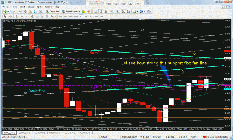Open the Tools menu

point(39,7)
